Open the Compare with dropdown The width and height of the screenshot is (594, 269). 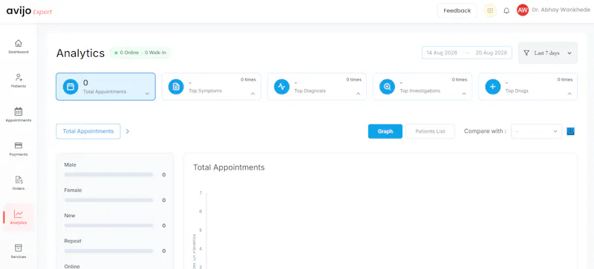[536, 131]
